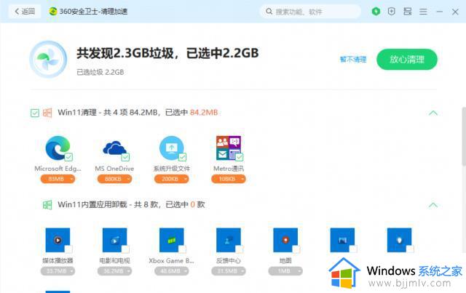Focus the 搜索功能、软件 search field

pos(310,12)
